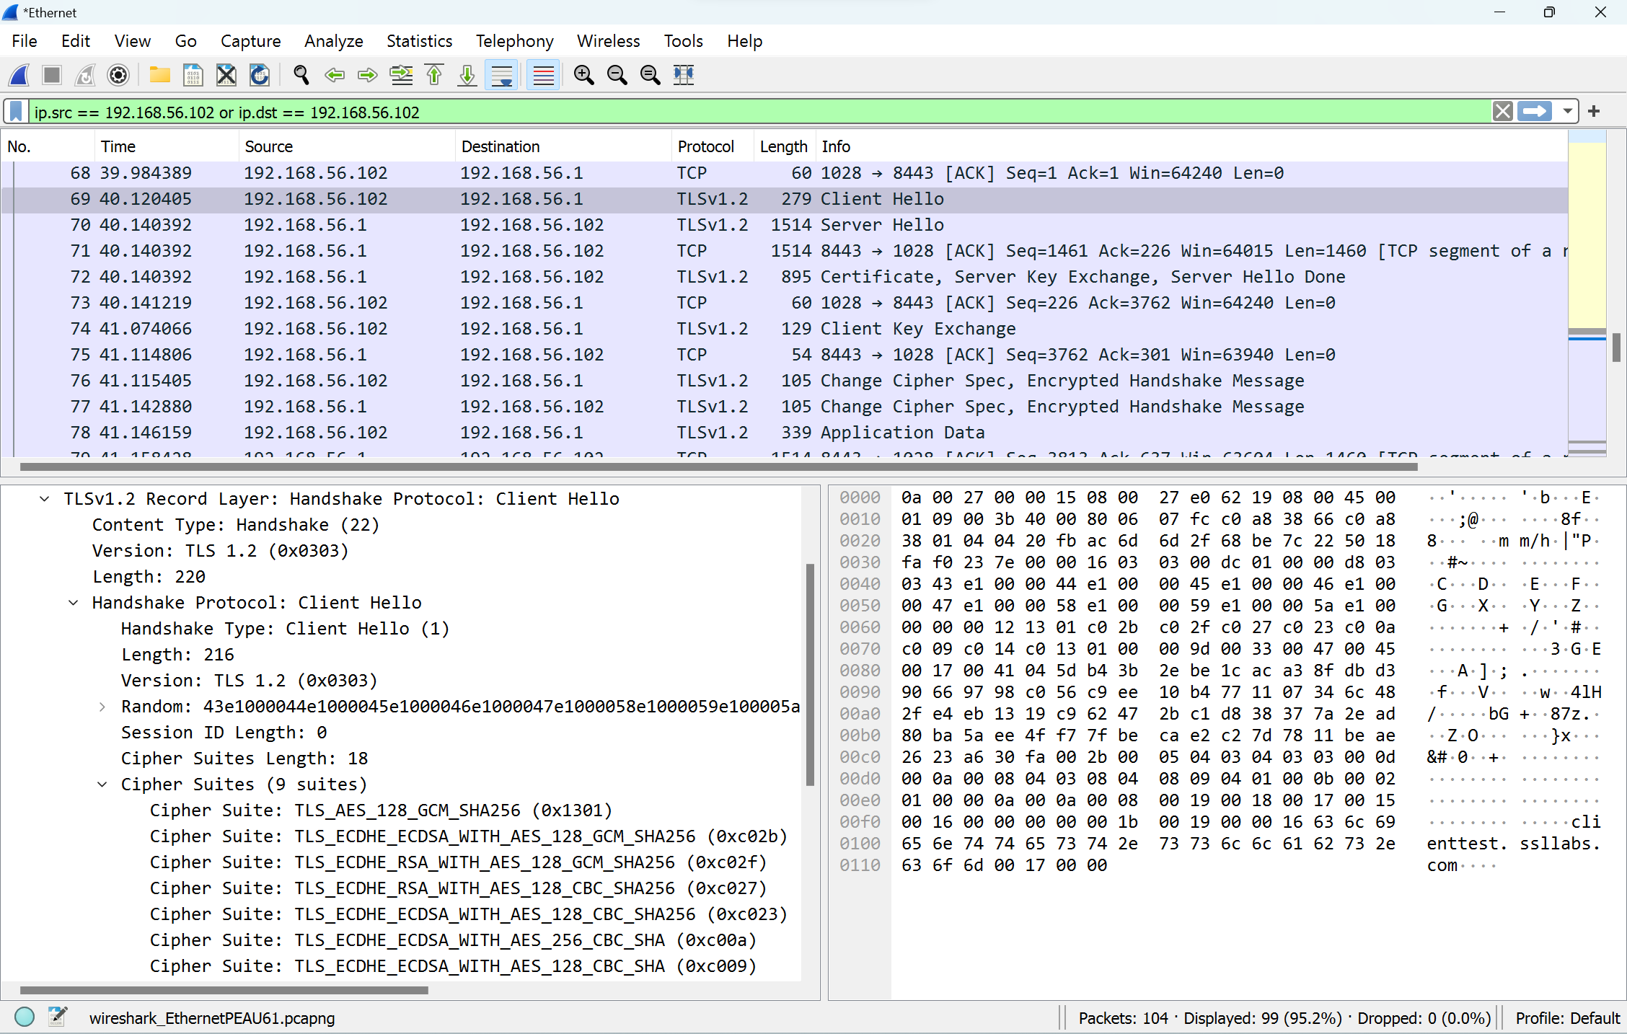Open the Capture menu
Screen dimensions: 1627x1034
click(250, 41)
